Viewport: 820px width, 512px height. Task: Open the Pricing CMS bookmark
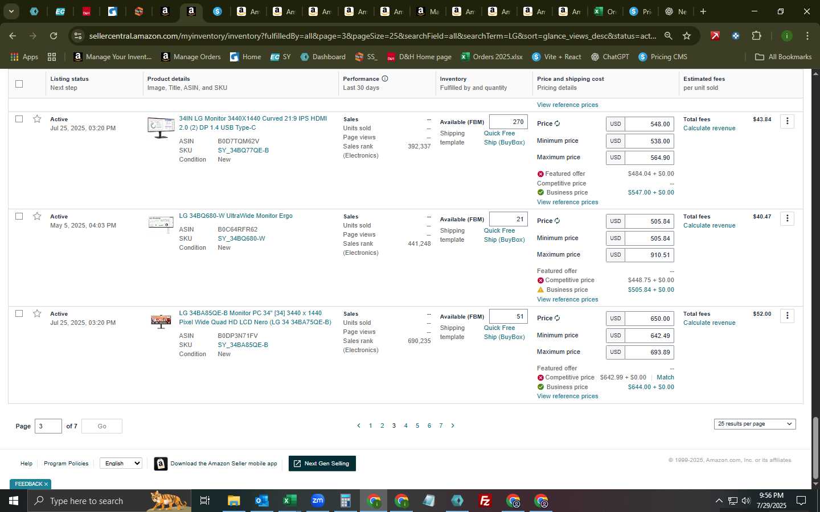(663, 57)
